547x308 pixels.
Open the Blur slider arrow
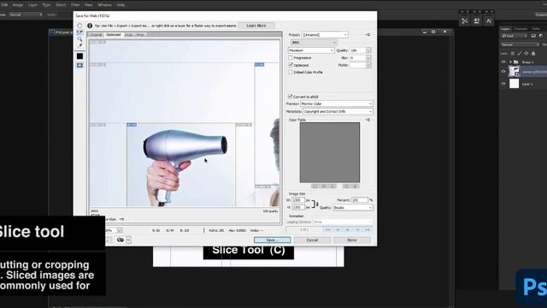[368, 58]
